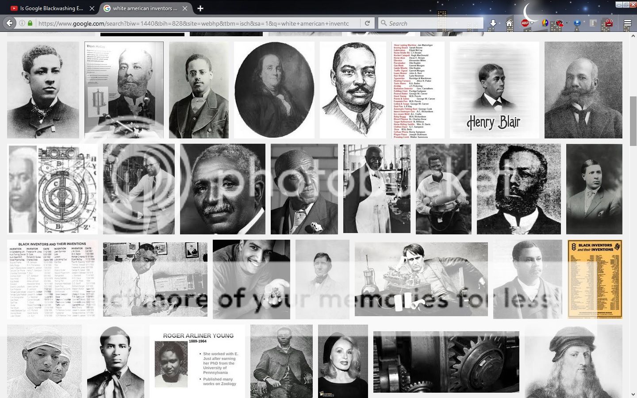Close the 'Is Google Blackwashing' tab

(x=92, y=8)
